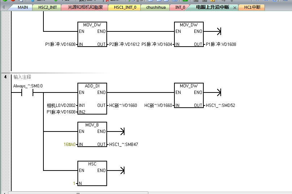Close the 电眼上升沿中断 tab
The width and height of the screenshot is (292, 194).
coord(235,8)
